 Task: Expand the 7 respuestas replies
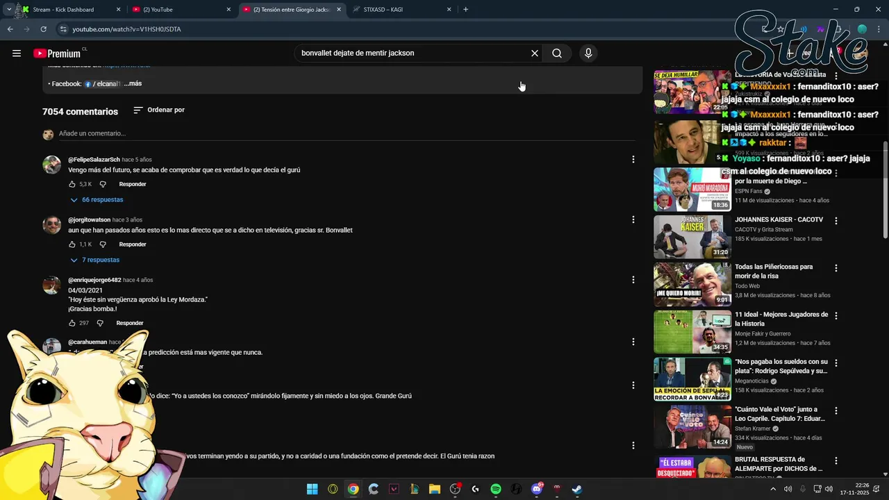coord(95,260)
